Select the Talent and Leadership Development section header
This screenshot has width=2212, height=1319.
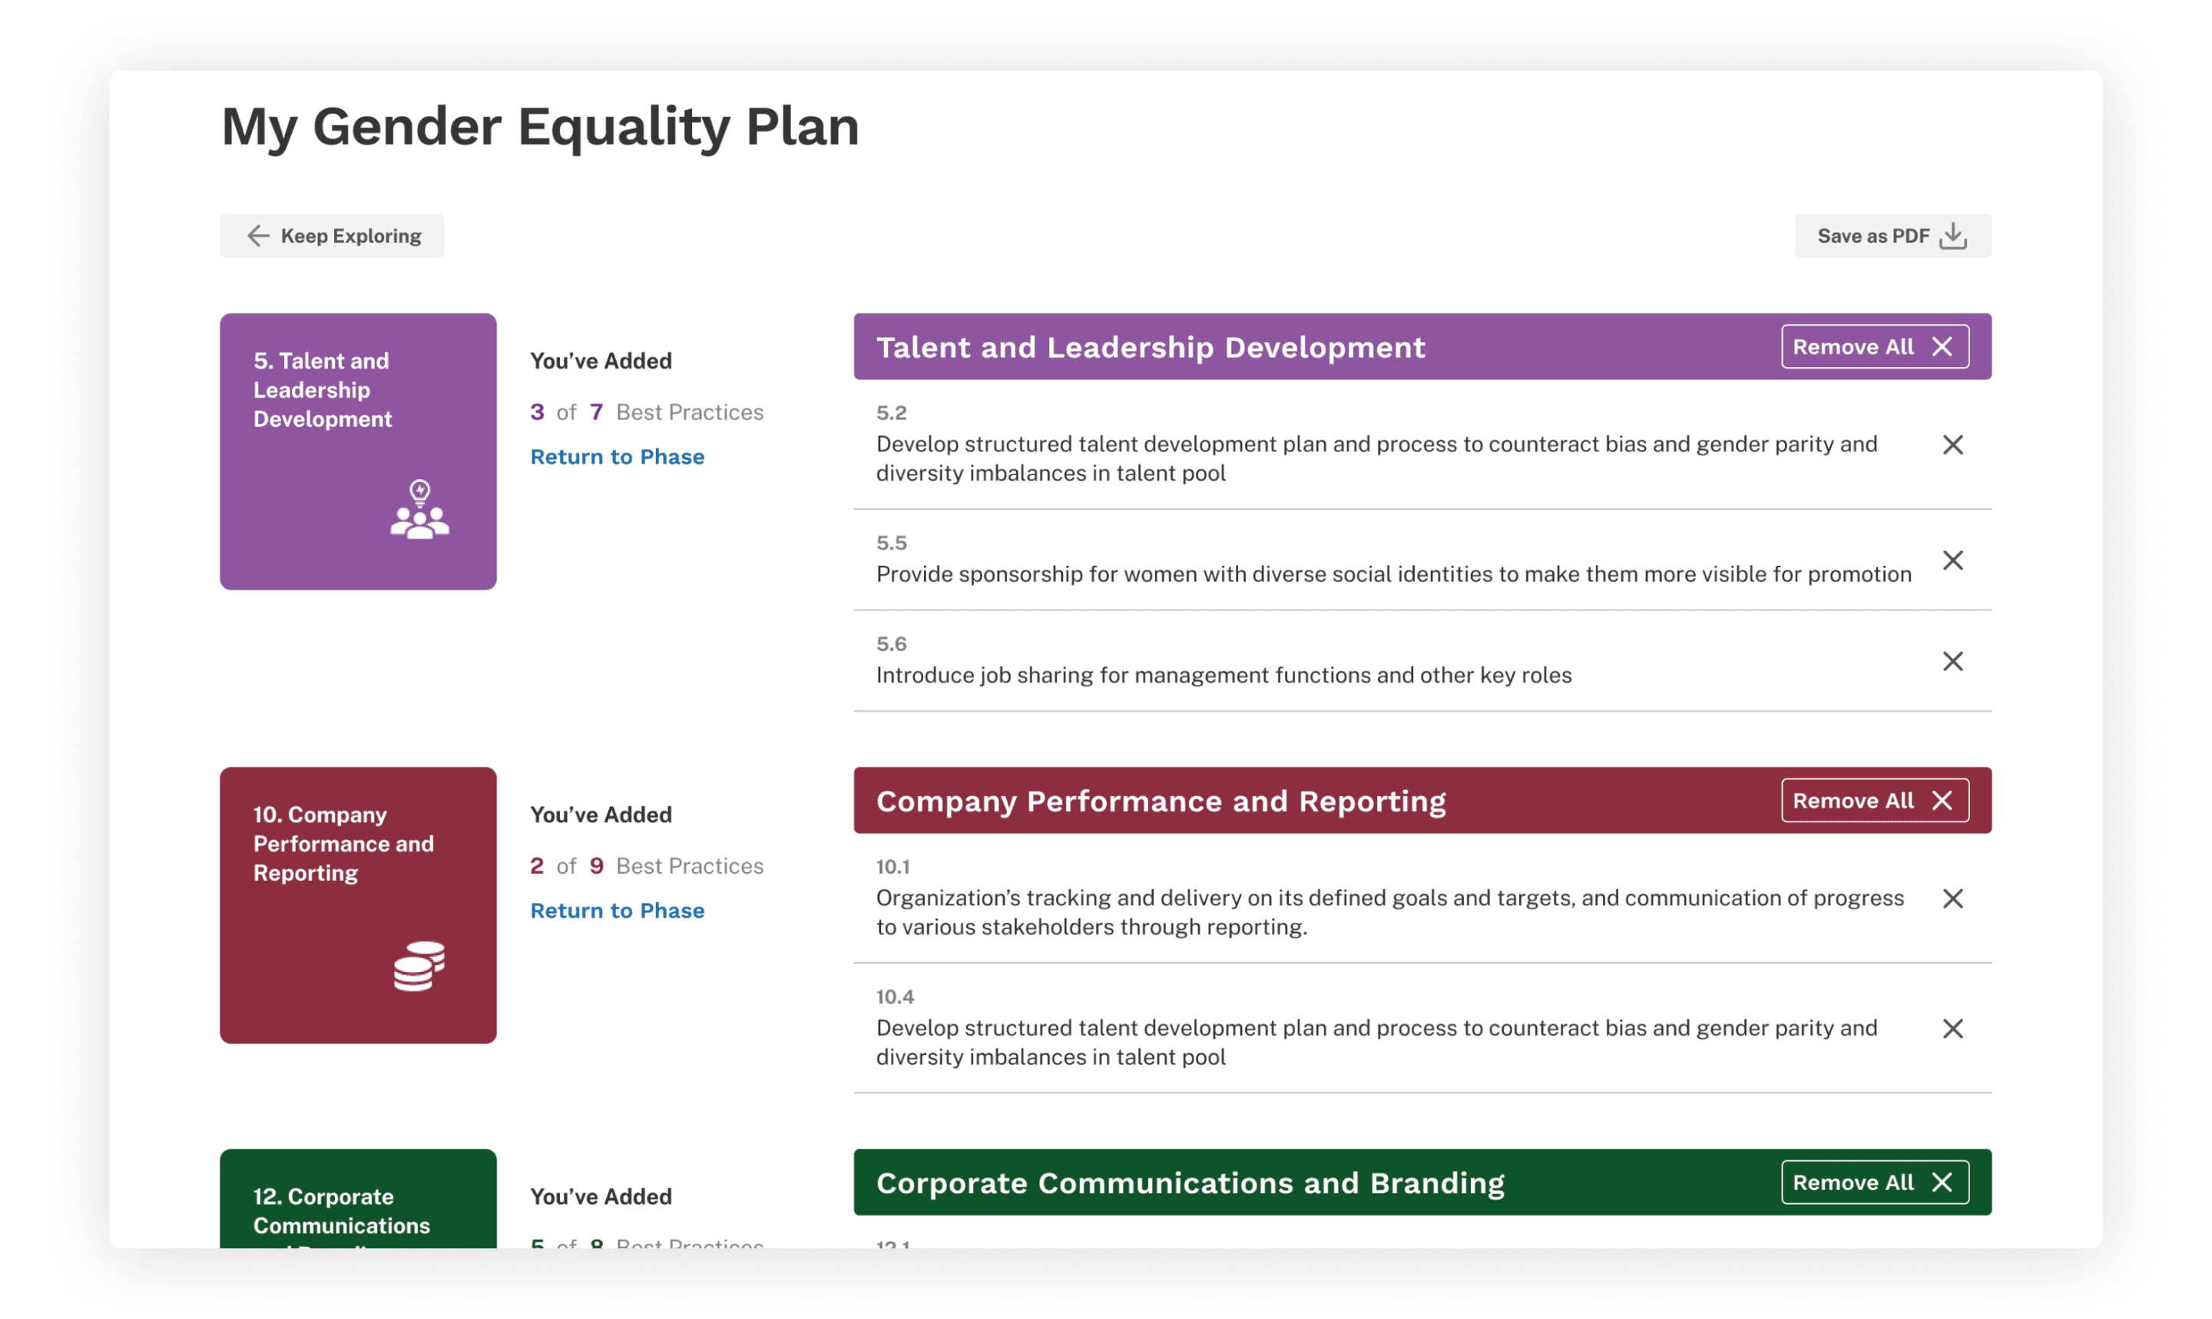[1151, 348]
